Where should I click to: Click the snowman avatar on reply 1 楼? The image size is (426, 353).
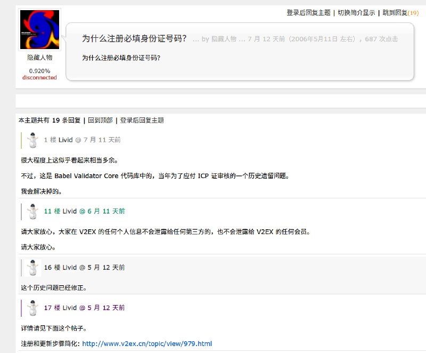tap(32, 141)
